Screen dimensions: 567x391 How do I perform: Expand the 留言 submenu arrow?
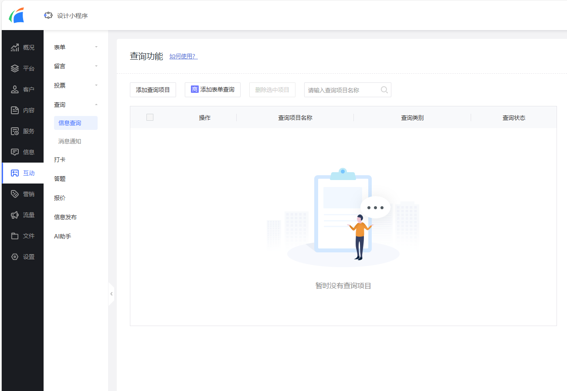coord(96,66)
